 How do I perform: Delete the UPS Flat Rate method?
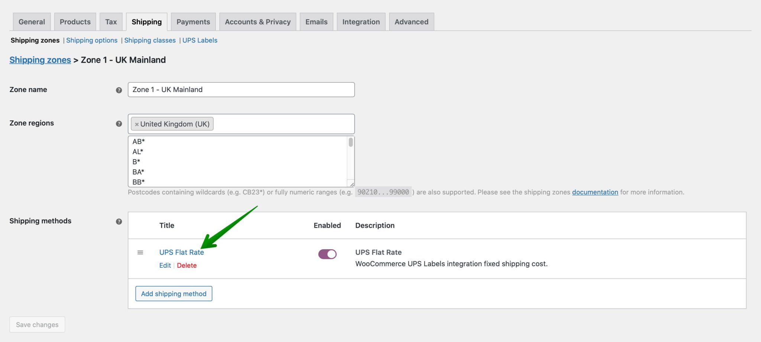point(187,266)
